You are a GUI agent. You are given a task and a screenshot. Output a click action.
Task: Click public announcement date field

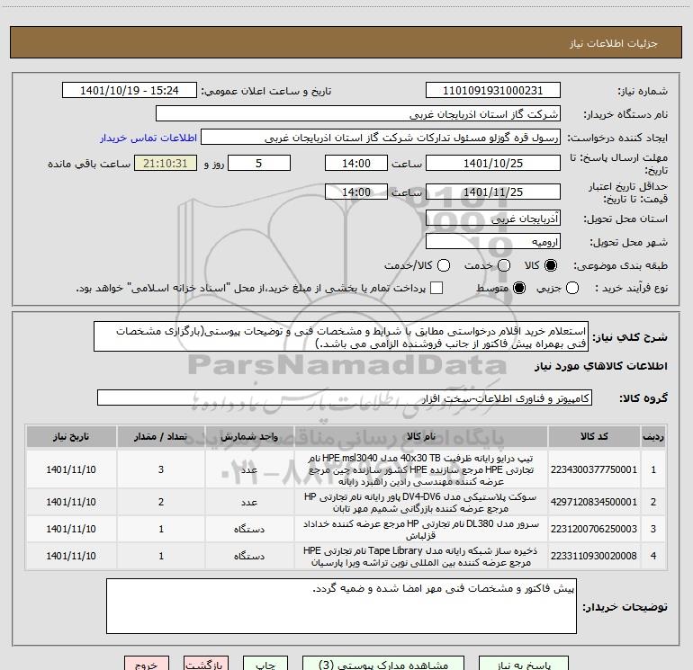click(130, 90)
